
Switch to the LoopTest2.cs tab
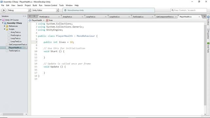(x=115, y=17)
